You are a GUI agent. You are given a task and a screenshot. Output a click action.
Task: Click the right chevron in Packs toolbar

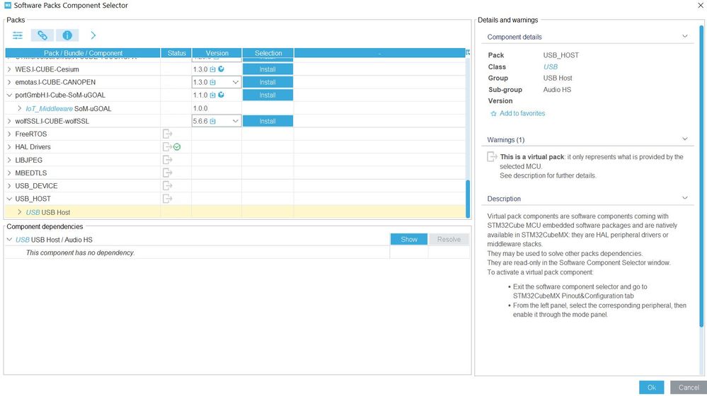[93, 35]
